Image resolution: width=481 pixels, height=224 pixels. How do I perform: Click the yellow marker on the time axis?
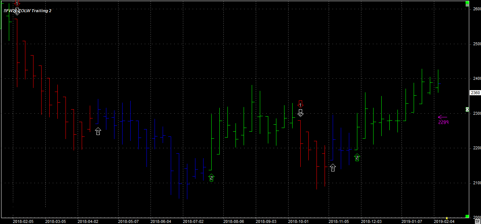coord(447,218)
